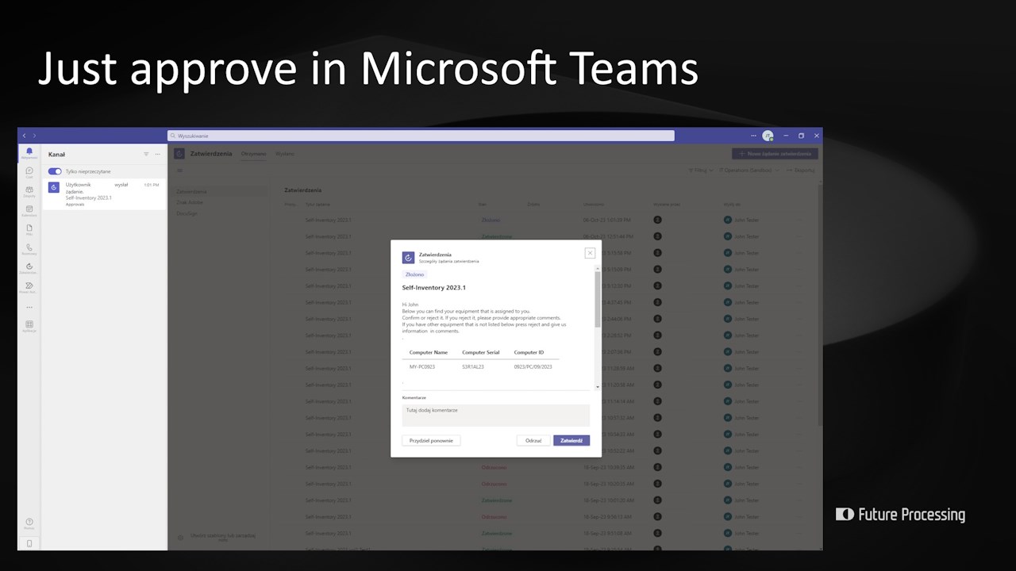The image size is (1016, 571).
Task: Go forward with the right navigation arrow
Action: (x=34, y=136)
